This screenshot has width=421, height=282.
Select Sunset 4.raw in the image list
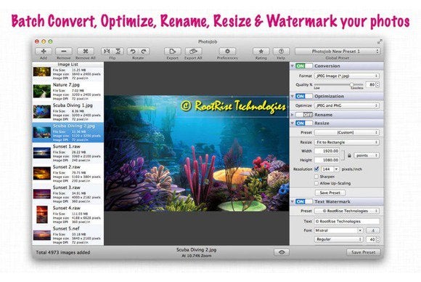[x=68, y=215]
